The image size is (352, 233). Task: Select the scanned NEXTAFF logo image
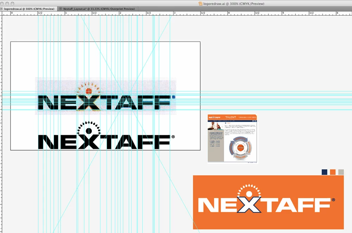[x=106, y=96]
